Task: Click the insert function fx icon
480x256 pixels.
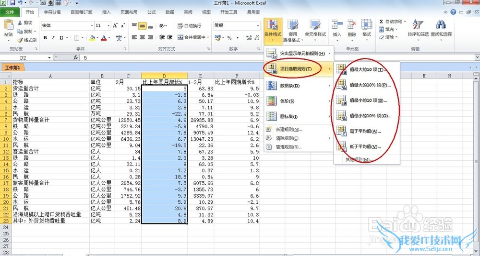Action: 76,58
